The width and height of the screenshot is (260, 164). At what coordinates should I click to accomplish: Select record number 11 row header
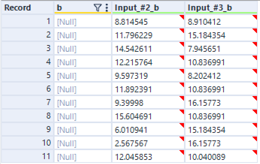point(27,156)
